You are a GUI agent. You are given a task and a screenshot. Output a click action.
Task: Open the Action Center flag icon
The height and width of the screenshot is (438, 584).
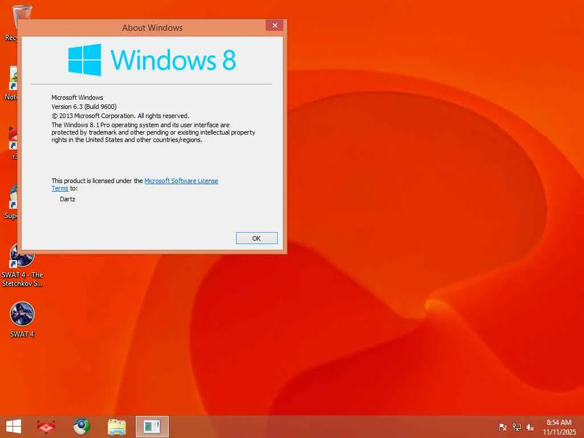coord(502,427)
